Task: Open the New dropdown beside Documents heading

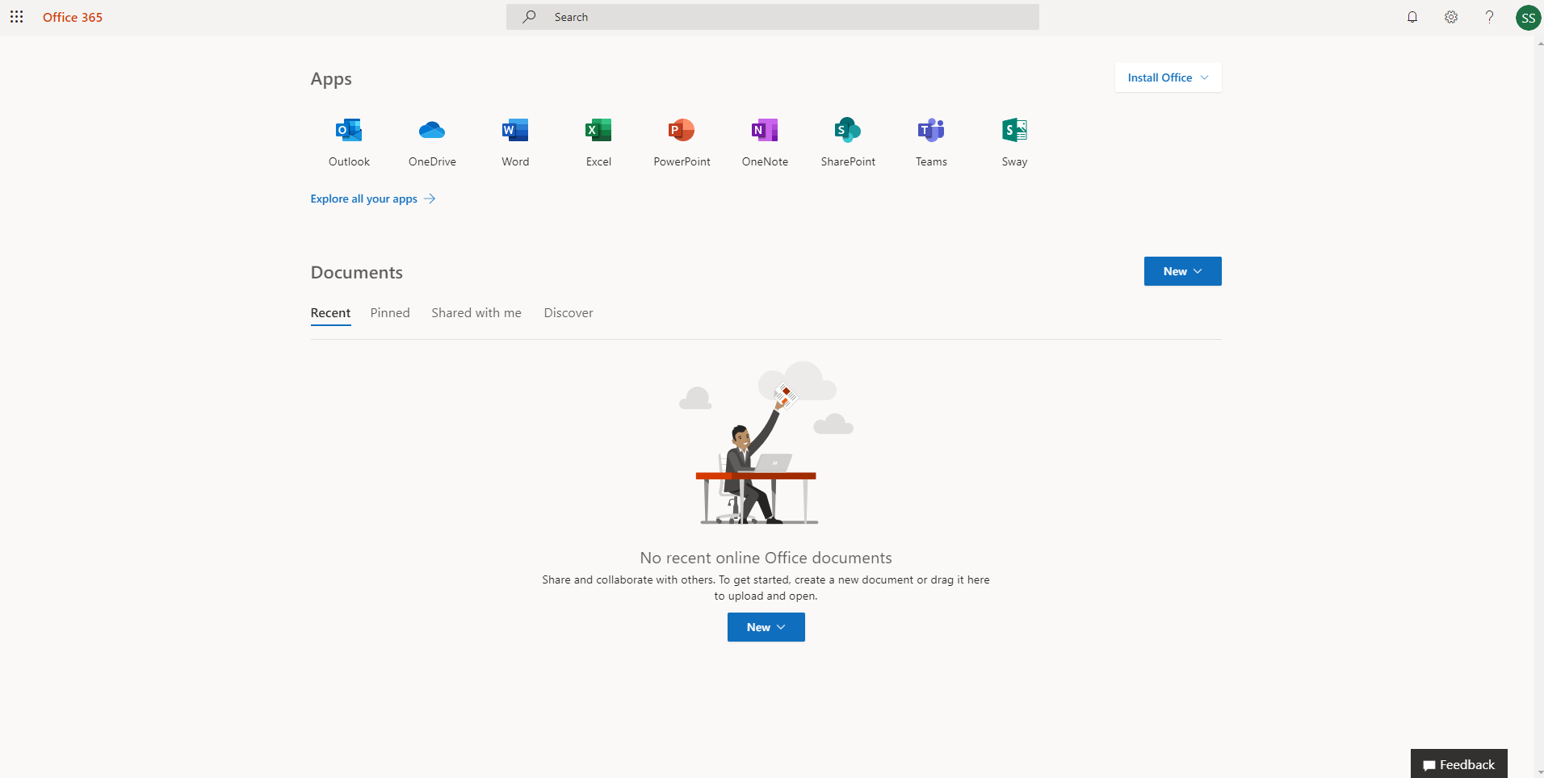Action: [x=1182, y=271]
